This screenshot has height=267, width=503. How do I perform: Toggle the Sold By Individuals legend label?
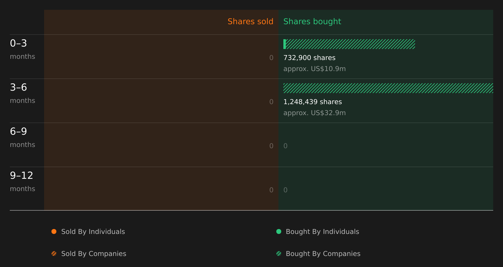(93, 232)
